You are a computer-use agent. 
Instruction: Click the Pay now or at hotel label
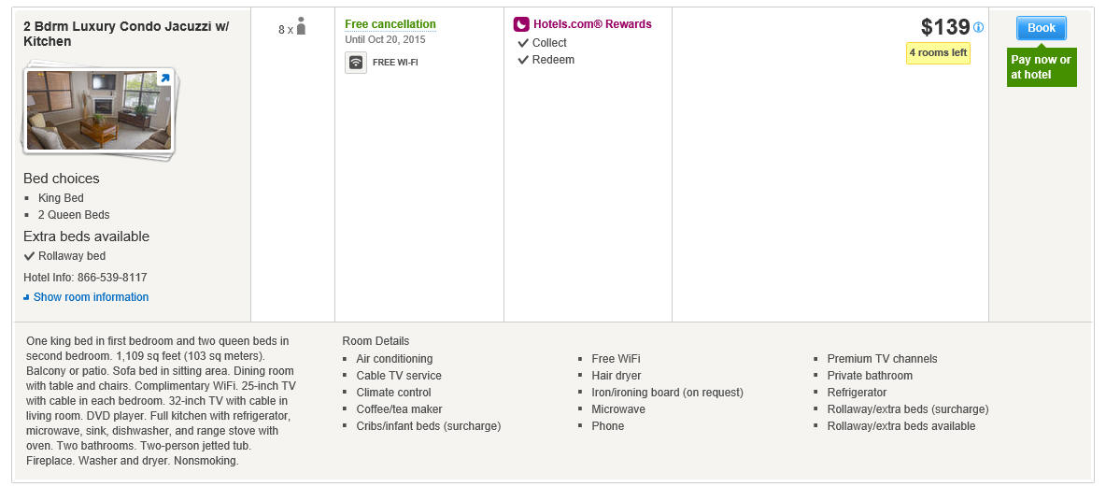(1042, 67)
